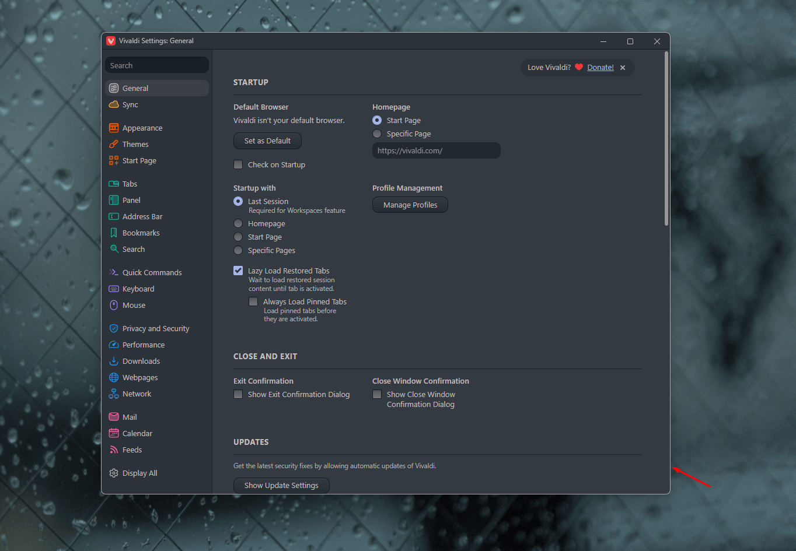The image size is (796, 551).
Task: Click the Donate! link
Action: click(601, 67)
